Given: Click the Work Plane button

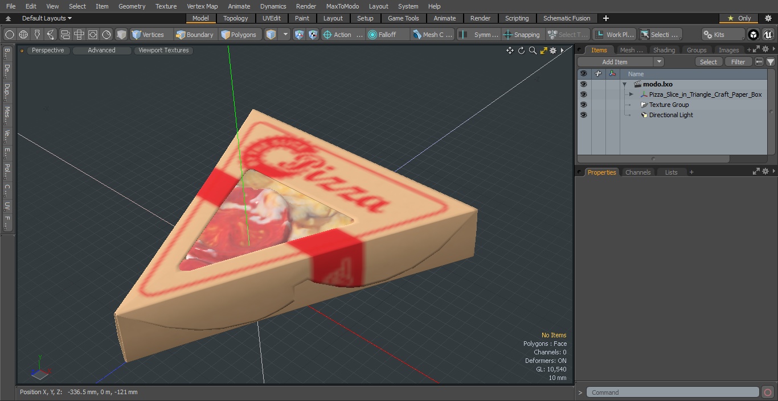Looking at the screenshot, I should [x=614, y=35].
